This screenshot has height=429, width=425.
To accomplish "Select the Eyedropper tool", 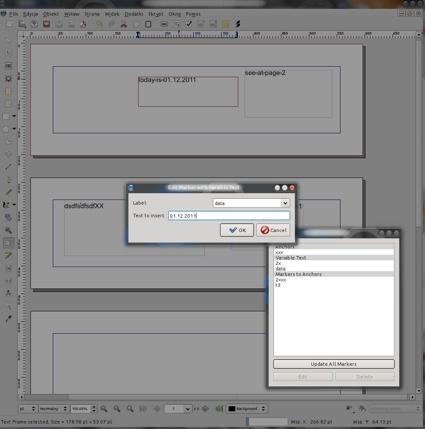I will tap(8, 319).
